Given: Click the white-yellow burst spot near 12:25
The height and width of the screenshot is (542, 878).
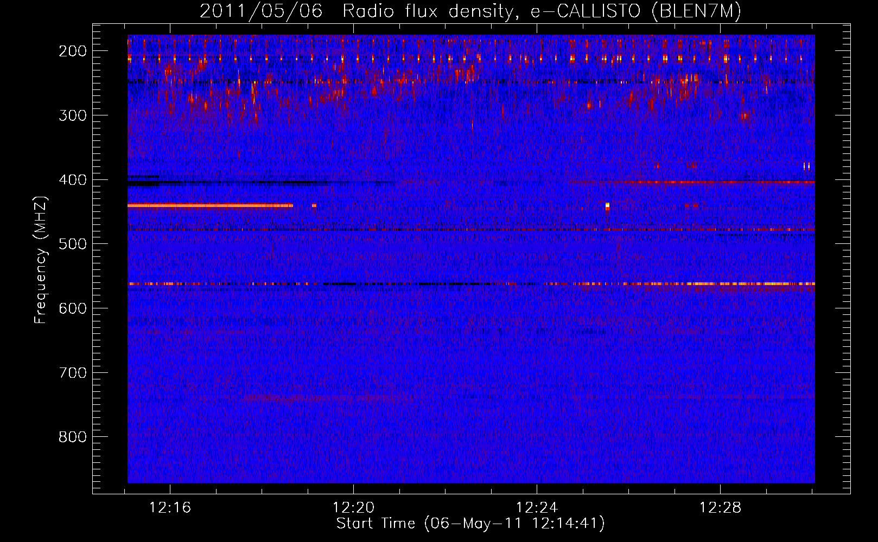Looking at the screenshot, I should point(607,206).
